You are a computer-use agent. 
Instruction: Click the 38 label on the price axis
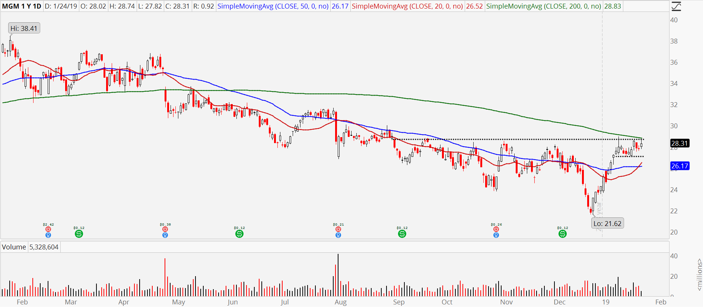click(x=674, y=41)
